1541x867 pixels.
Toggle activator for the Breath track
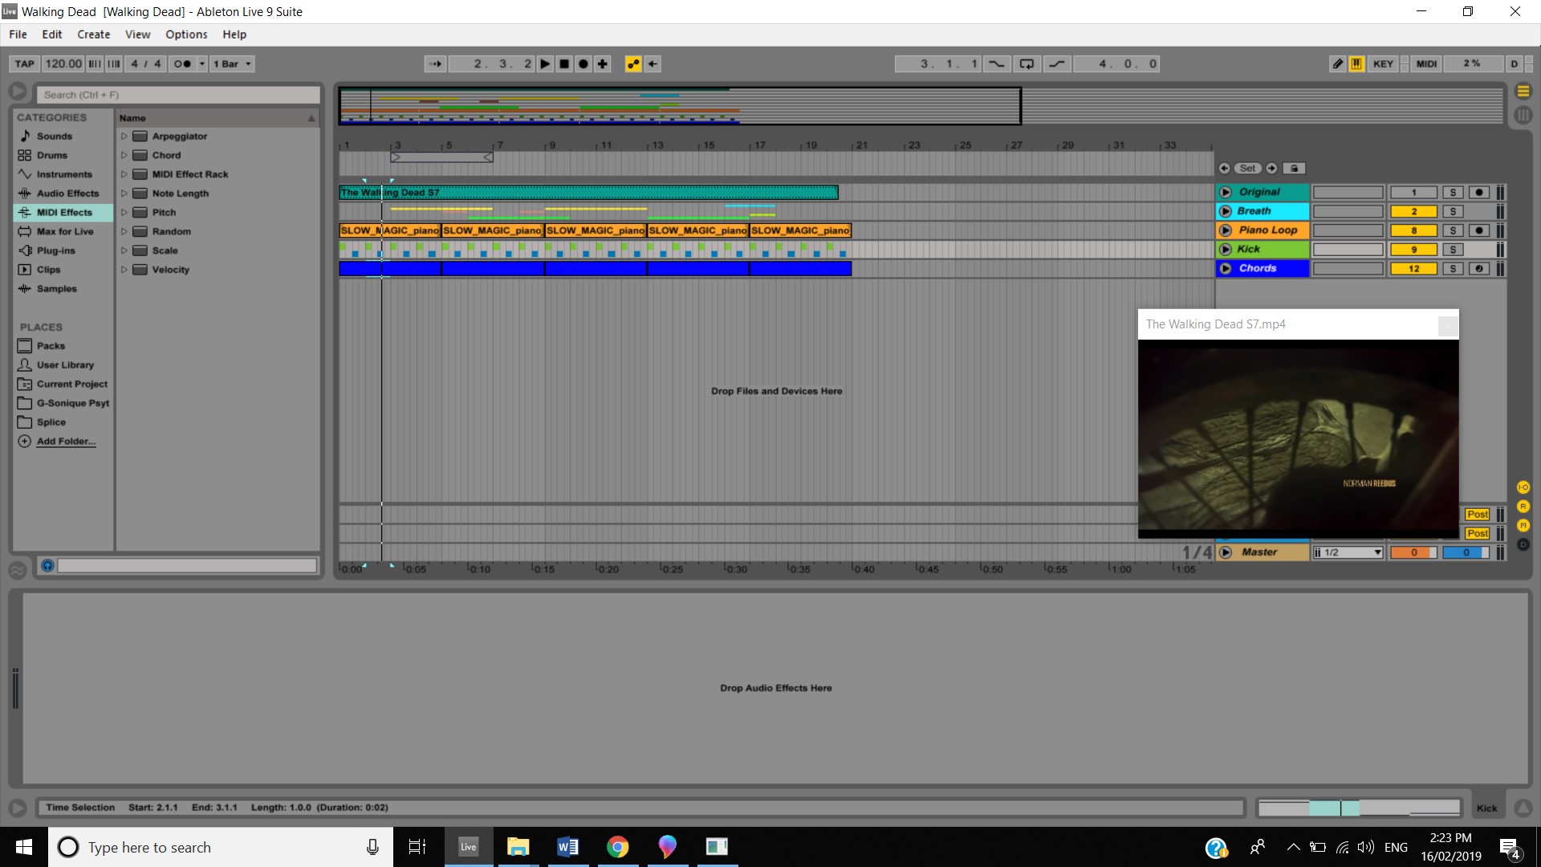tap(1413, 212)
